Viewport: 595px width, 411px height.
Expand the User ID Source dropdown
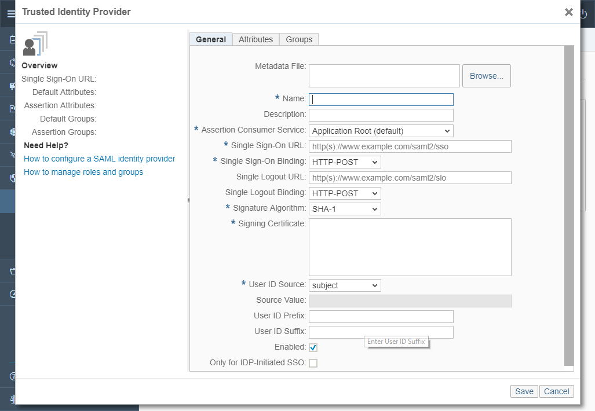tap(345, 285)
